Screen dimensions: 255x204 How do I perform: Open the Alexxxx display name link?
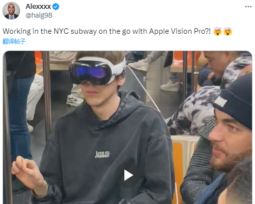[38, 7]
